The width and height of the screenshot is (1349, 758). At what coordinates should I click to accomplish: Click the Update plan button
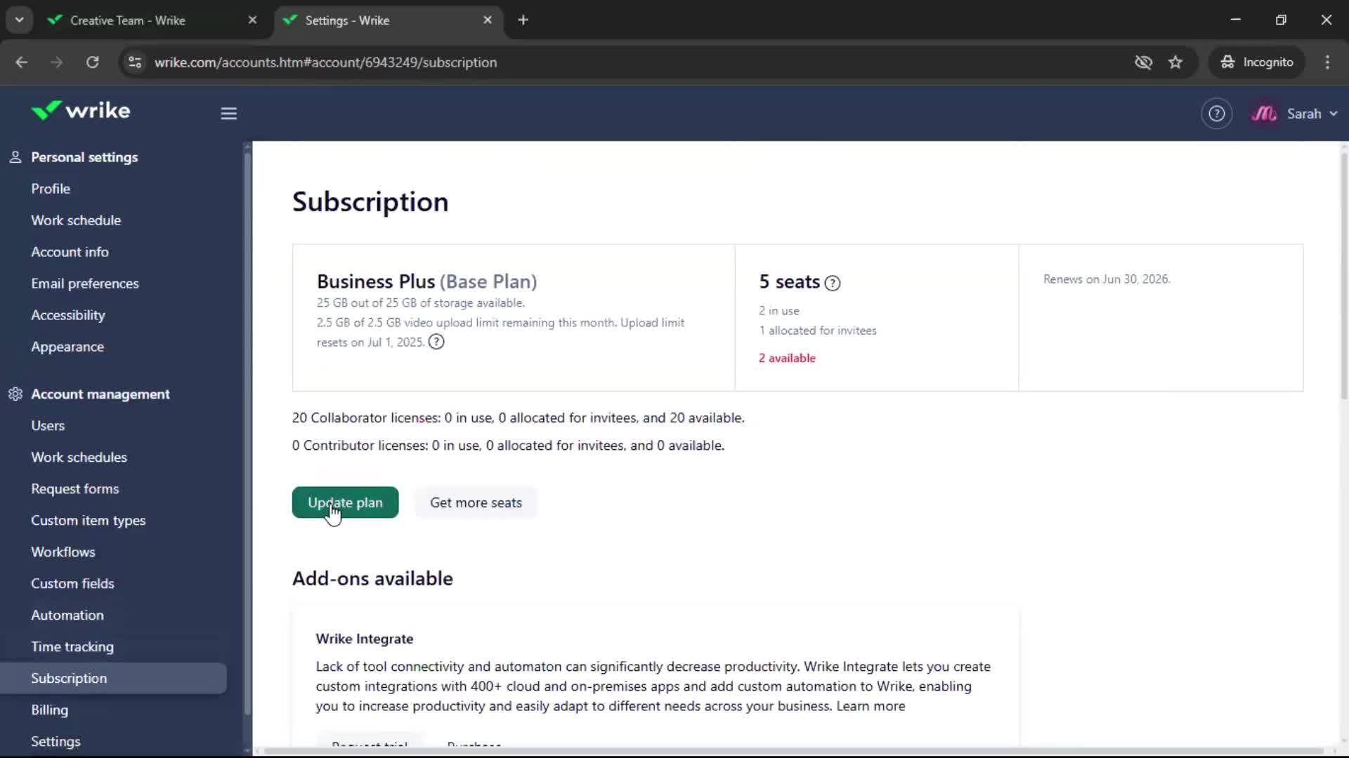[345, 503]
